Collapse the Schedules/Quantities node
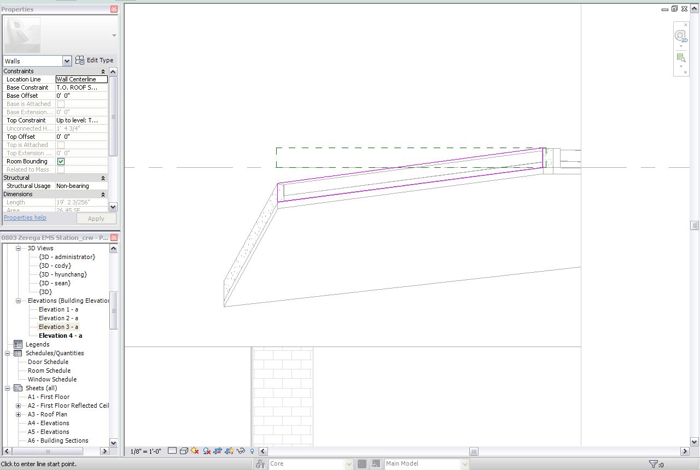 tap(8, 353)
